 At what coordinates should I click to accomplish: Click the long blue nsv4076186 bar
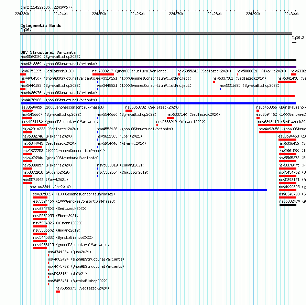[x=158, y=103]
